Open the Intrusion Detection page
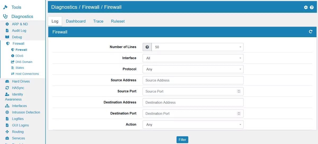Viewport: 318px width, 144px height. pos(26,112)
